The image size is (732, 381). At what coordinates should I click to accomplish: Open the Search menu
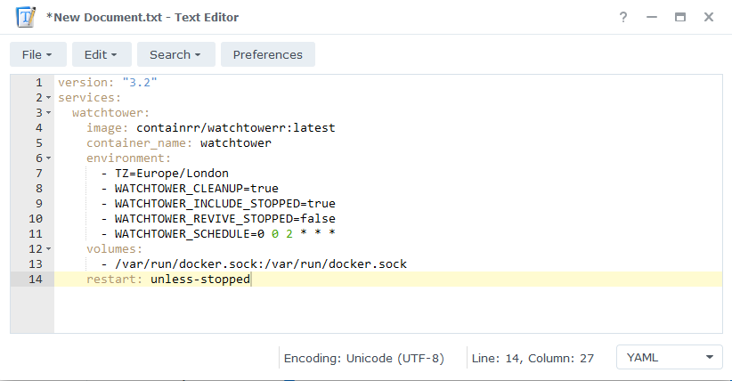tap(176, 54)
